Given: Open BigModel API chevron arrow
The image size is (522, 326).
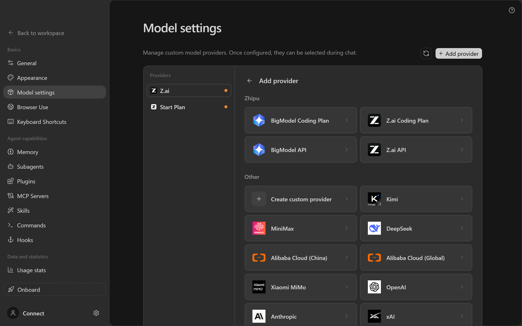Looking at the screenshot, I should point(347,150).
